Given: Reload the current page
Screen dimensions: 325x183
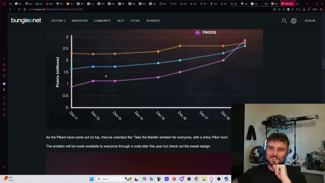Looking at the screenshot, I should click(x=19, y=9).
